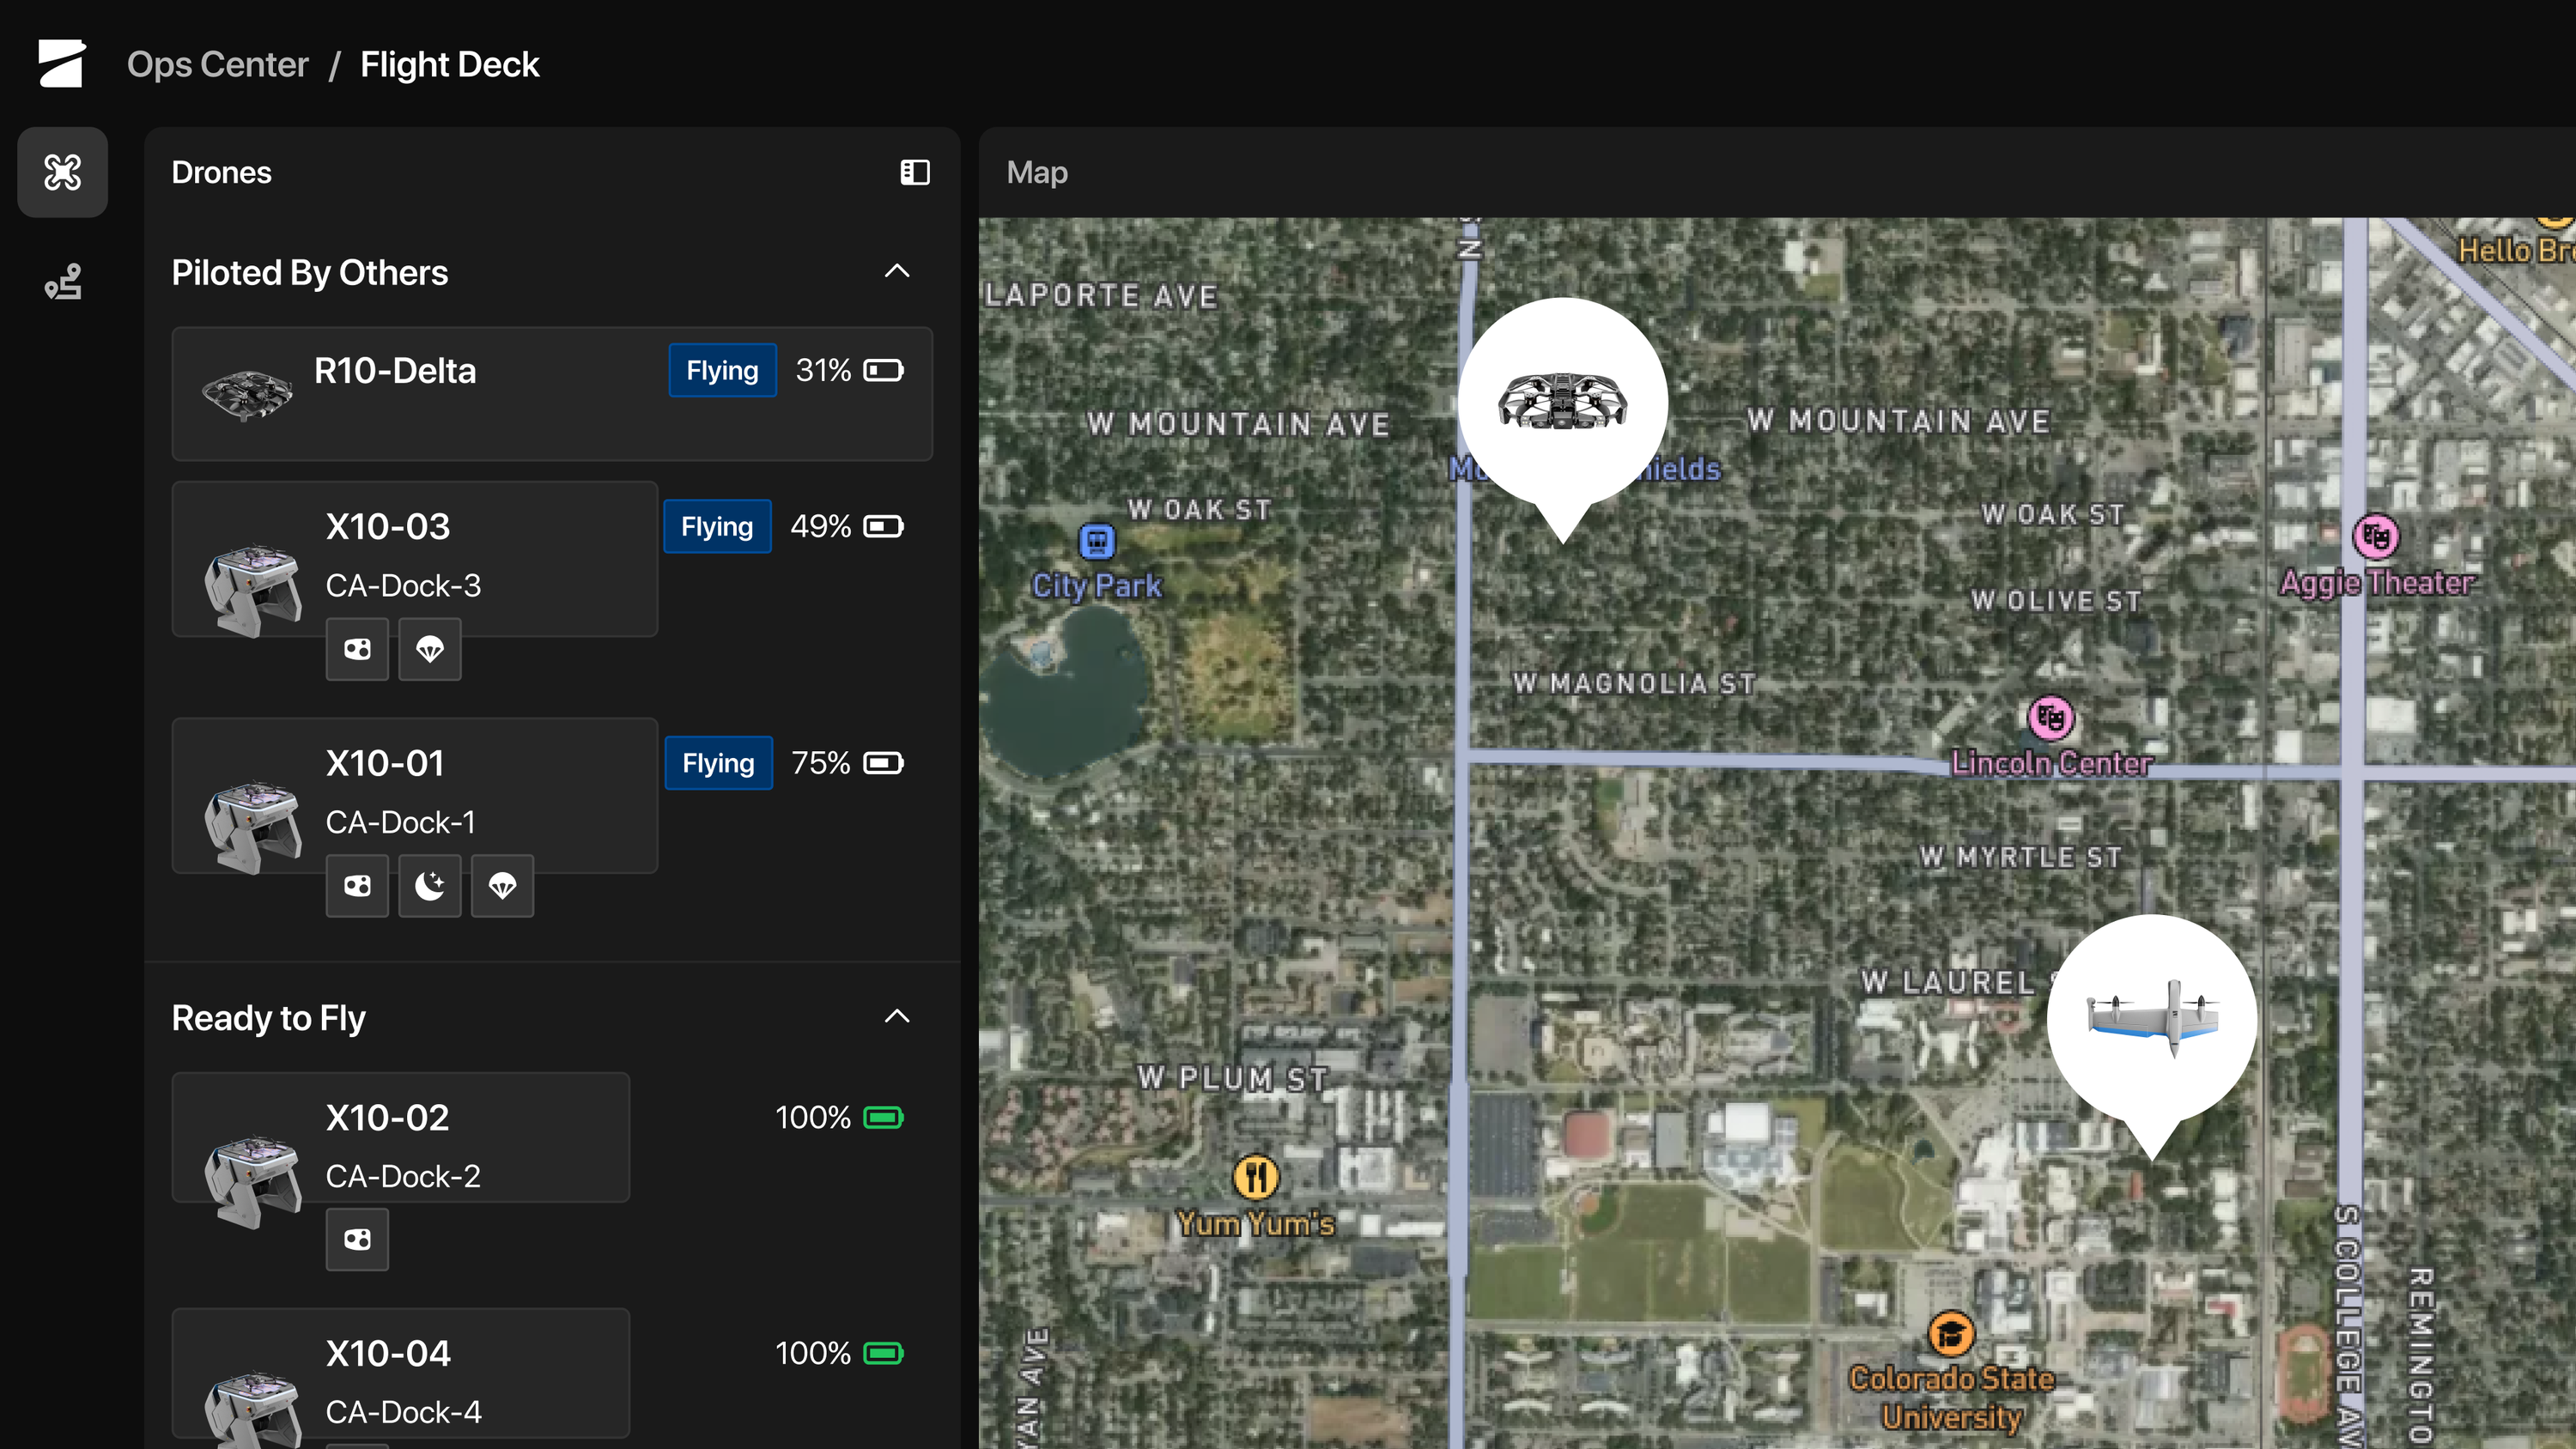Viewport: 2576px width, 1449px height.
Task: Click the Yum Yum's restaurant map icon
Action: [x=1256, y=1177]
